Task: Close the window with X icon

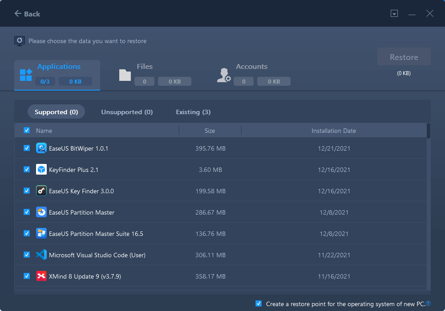Action: pos(430,13)
